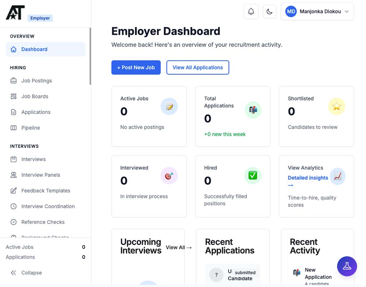366x287 pixels.
Task: Click View All for Upcoming Interviews
Action: (179, 247)
